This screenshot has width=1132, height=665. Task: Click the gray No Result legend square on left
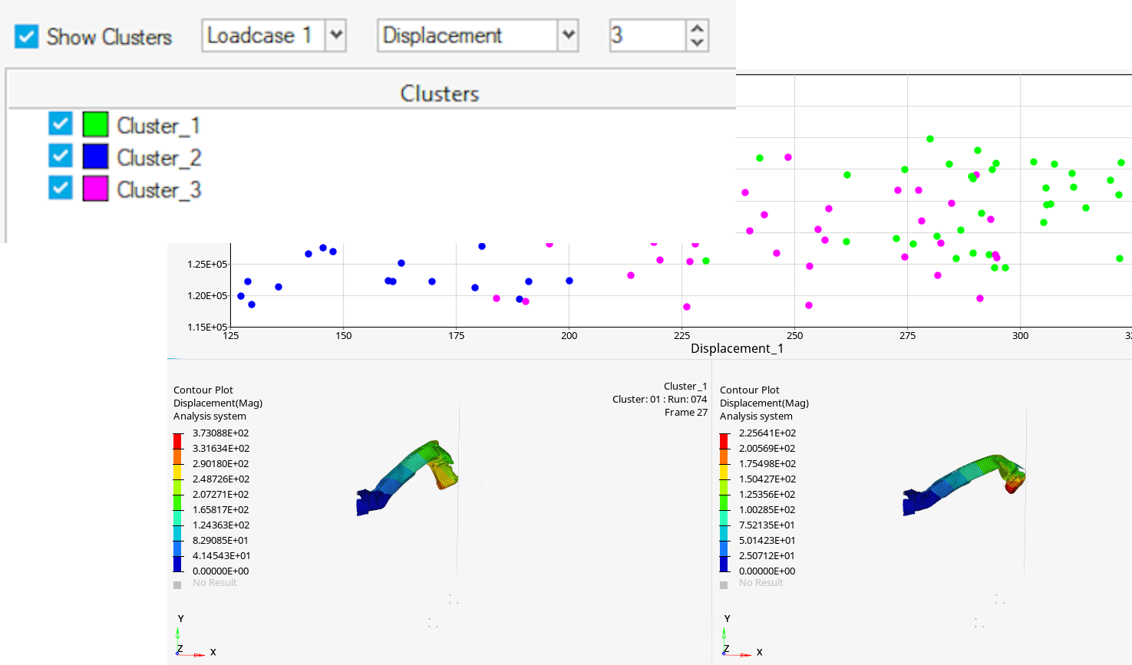pos(177,584)
